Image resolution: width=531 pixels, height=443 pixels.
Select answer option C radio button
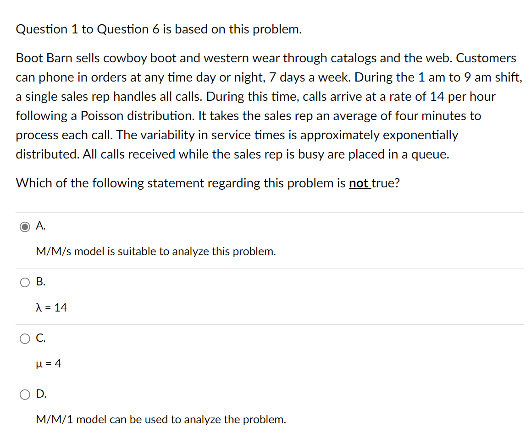25,339
